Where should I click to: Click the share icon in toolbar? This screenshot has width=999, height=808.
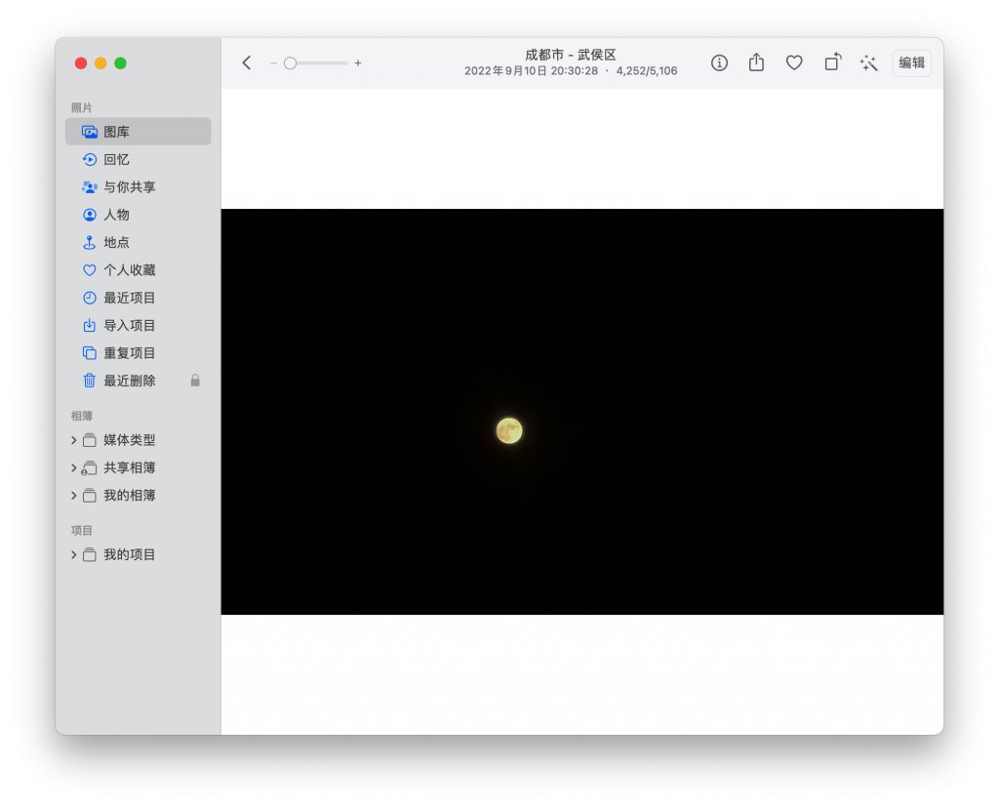click(756, 61)
